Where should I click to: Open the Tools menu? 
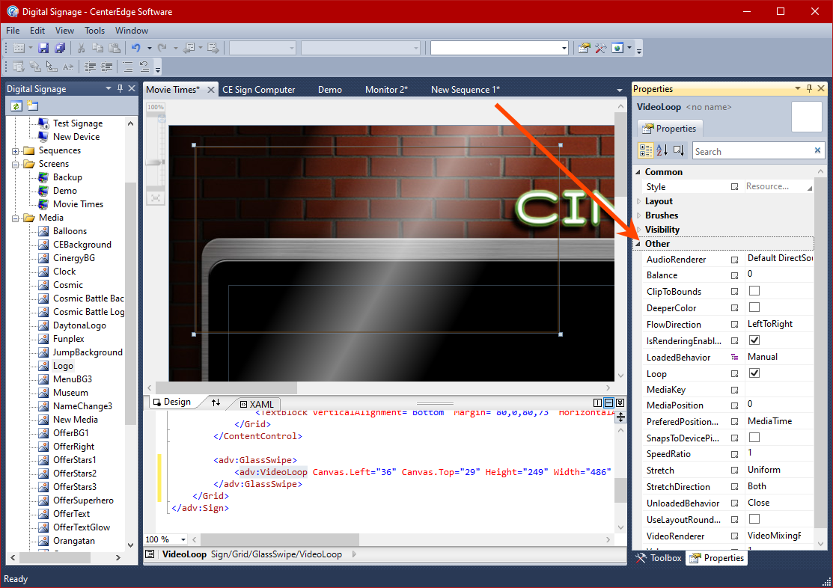tap(94, 30)
